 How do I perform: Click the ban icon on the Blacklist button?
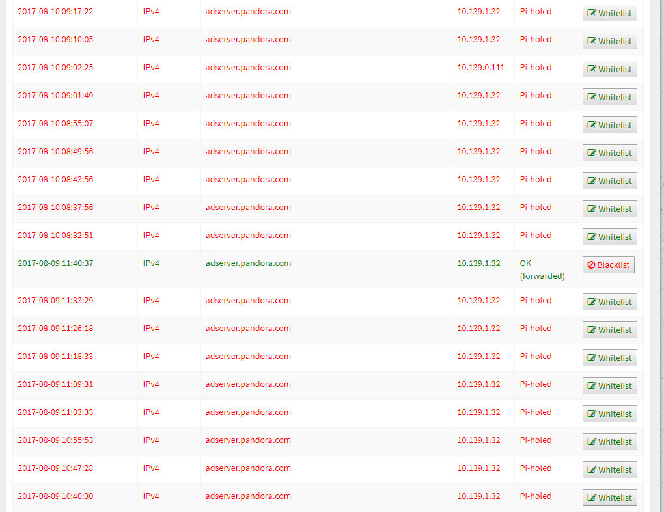[591, 265]
